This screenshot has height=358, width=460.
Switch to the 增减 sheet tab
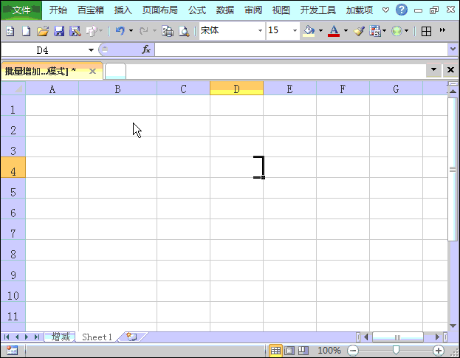[x=61, y=337]
